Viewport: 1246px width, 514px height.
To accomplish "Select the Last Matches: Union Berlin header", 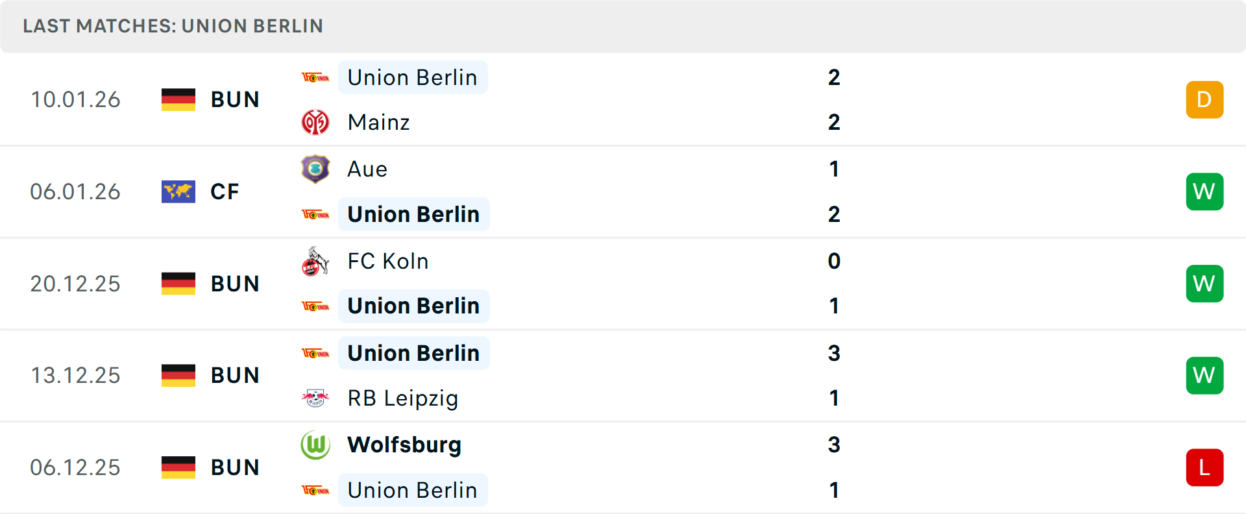I will tap(173, 26).
